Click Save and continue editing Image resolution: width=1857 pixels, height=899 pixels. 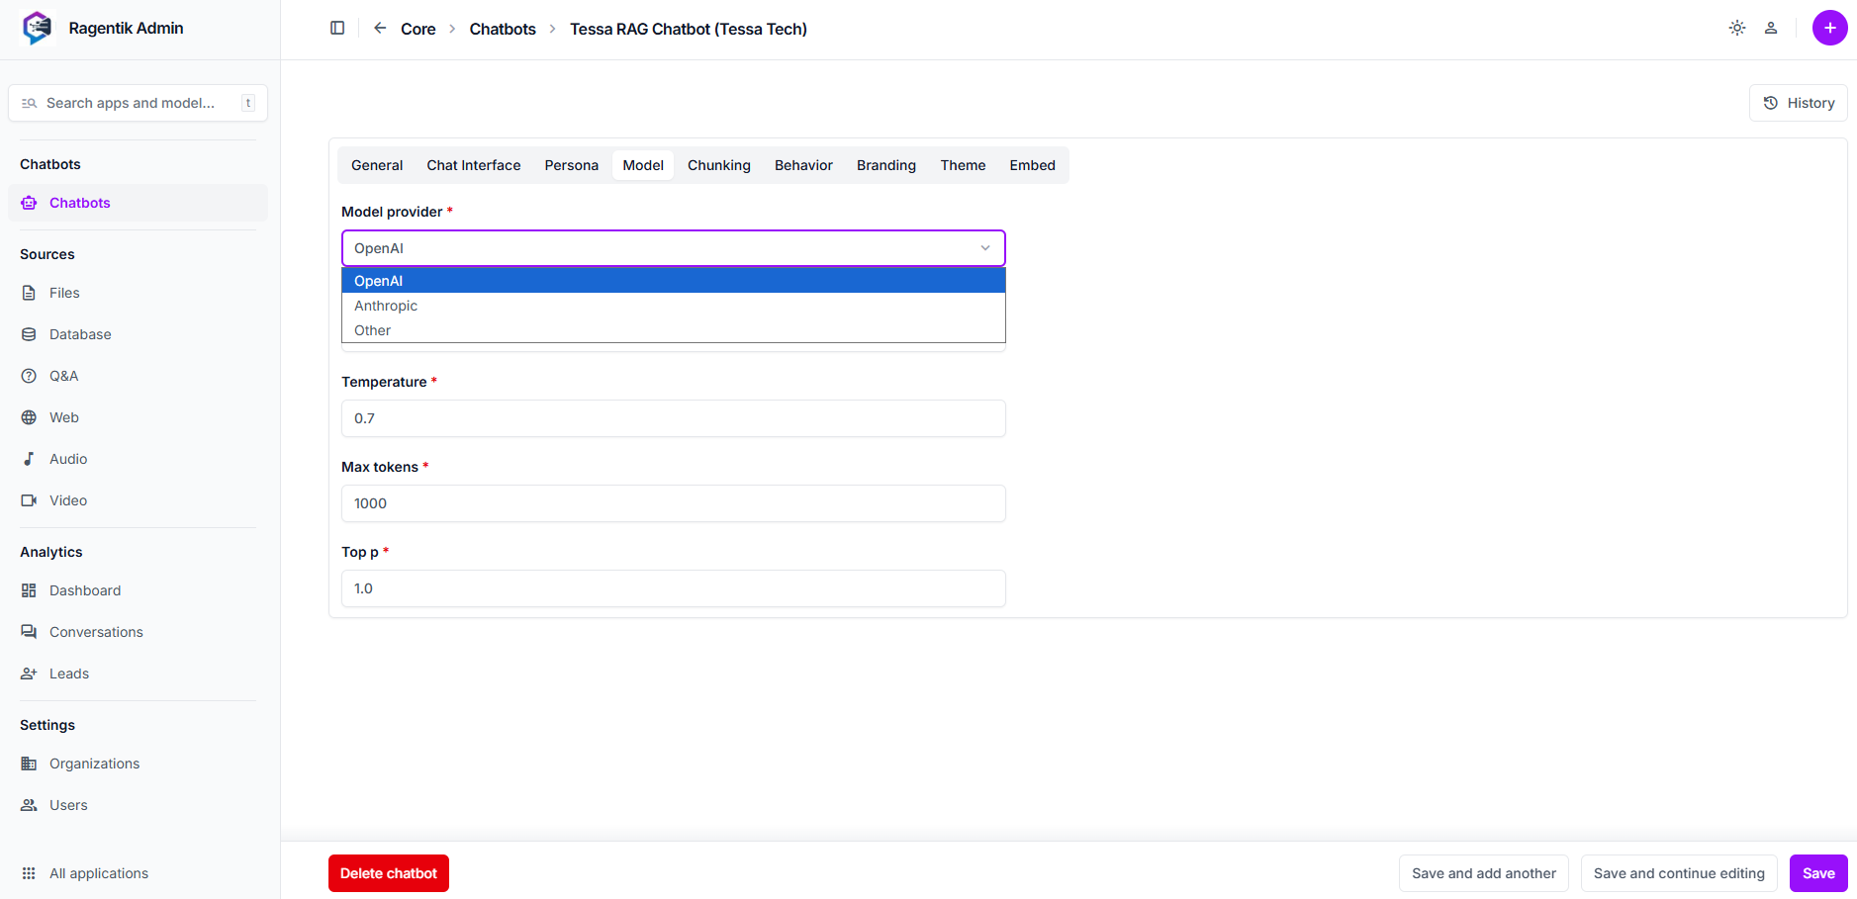(1678, 873)
